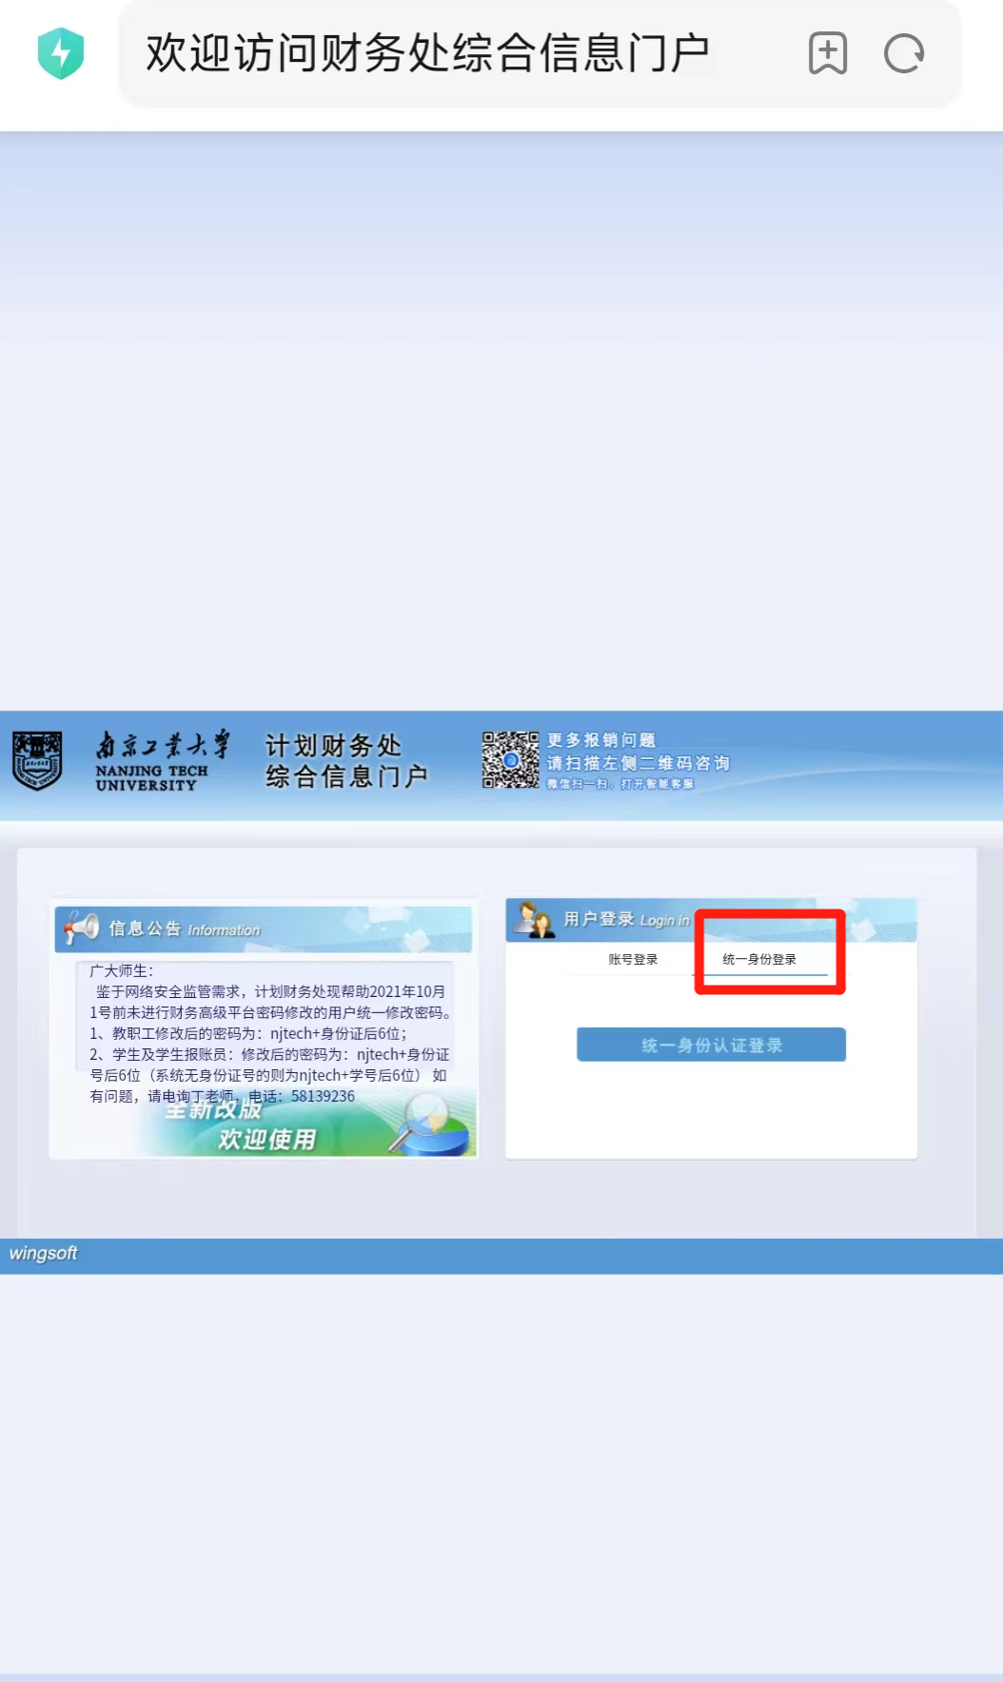Click announcement greeting 广大师生:

pos(121,970)
